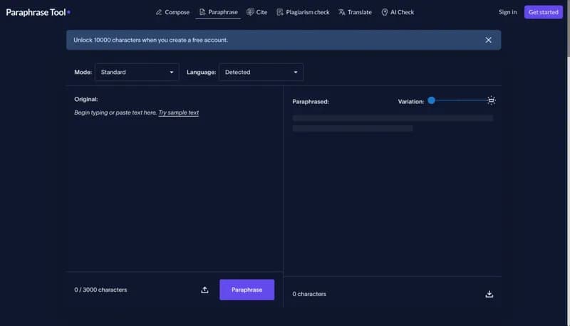The image size is (570, 326).
Task: Click the Variation slider handle
Action: point(431,100)
